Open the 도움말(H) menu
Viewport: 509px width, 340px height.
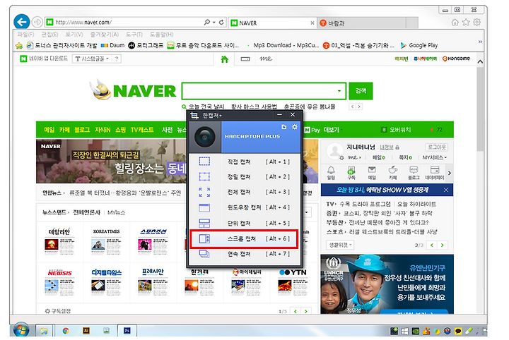point(161,35)
